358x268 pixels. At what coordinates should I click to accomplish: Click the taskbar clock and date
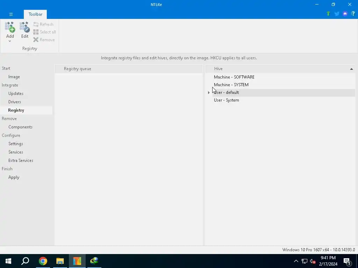(x=328, y=261)
